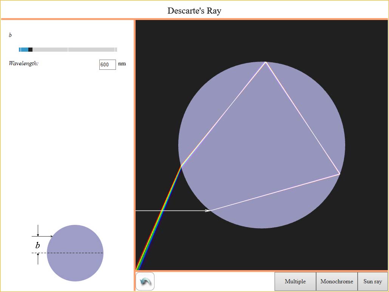This screenshot has width=389, height=292.
Task: Switch to Monochrome ray mode
Action: point(337,281)
